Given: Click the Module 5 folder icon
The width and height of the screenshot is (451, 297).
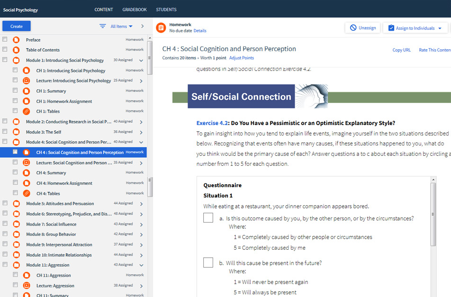Looking at the screenshot, I should coord(17,204).
